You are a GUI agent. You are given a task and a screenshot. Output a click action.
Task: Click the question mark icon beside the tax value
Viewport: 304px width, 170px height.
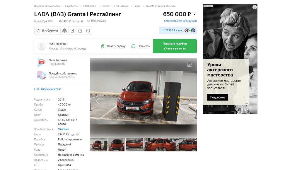coord(77,134)
